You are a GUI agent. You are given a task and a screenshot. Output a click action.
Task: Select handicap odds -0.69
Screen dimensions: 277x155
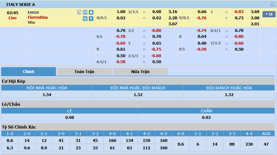coord(120,43)
